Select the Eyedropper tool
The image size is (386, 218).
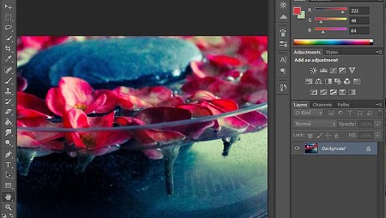(x=8, y=59)
